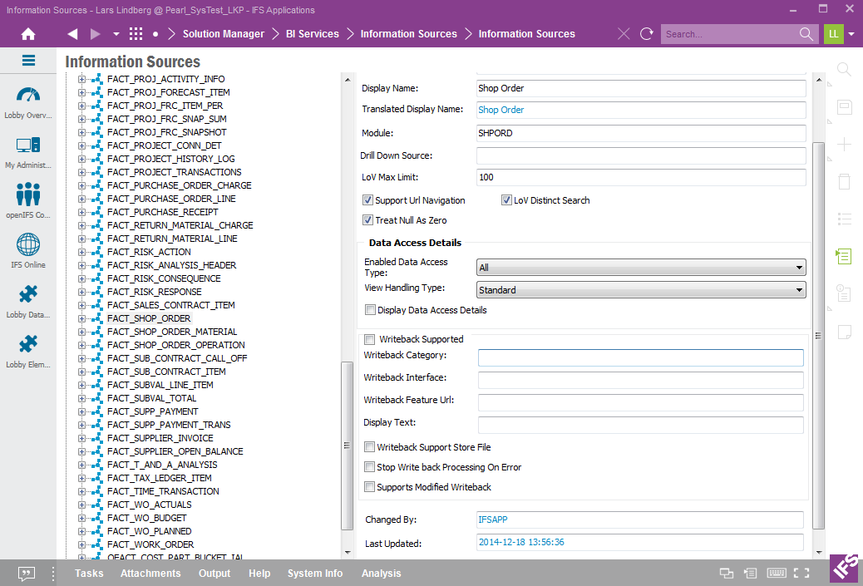
Task: Open Enabled Data Access Type dropdown
Action: tap(641, 268)
